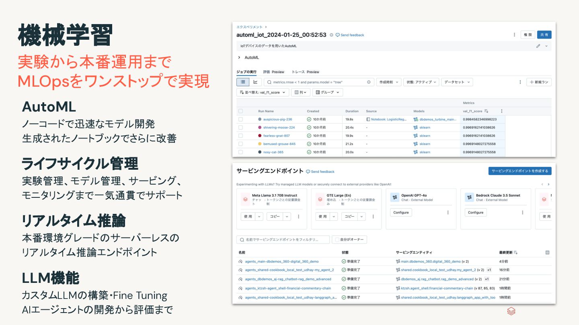This screenshot has width=579, height=325.
Task: Click sort icon next to val_f1_score header
Action: pos(486,111)
